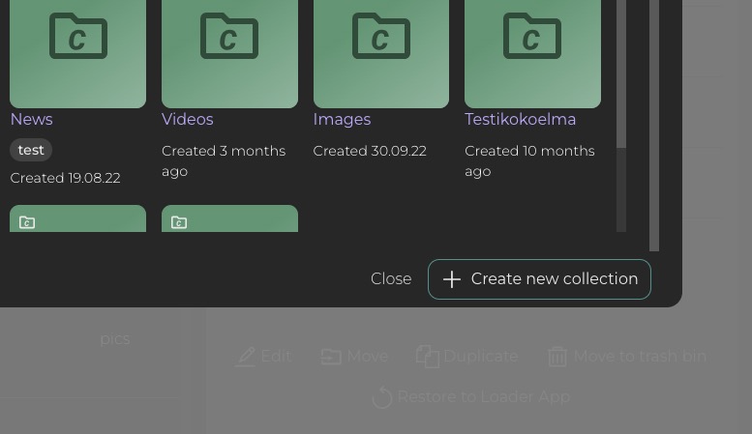Click 'Move to trash bin' label in background
Image resolution: width=752 pixels, height=434 pixels.
pos(640,357)
